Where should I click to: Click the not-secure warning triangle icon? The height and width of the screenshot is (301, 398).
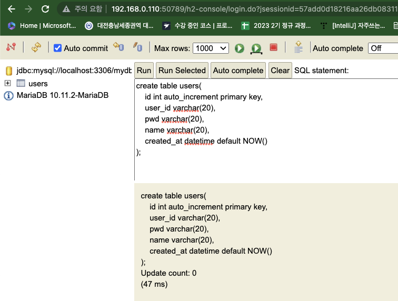[x=66, y=9]
